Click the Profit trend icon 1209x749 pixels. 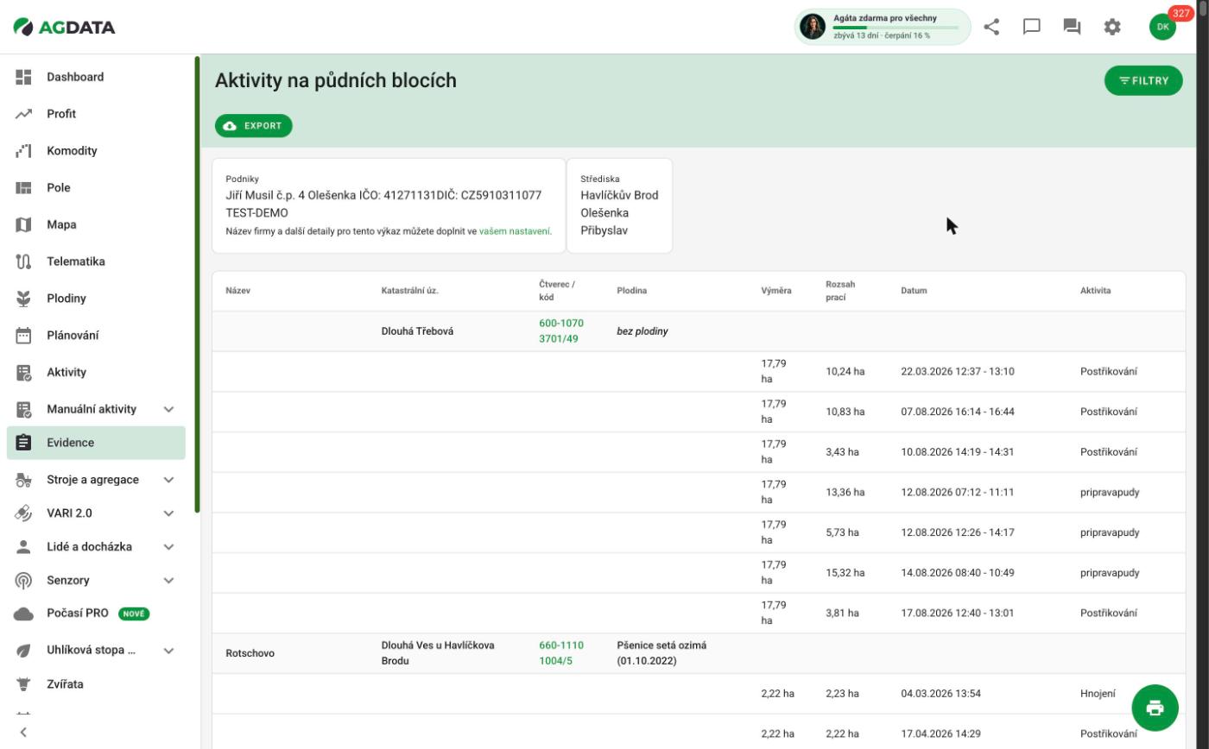click(23, 114)
